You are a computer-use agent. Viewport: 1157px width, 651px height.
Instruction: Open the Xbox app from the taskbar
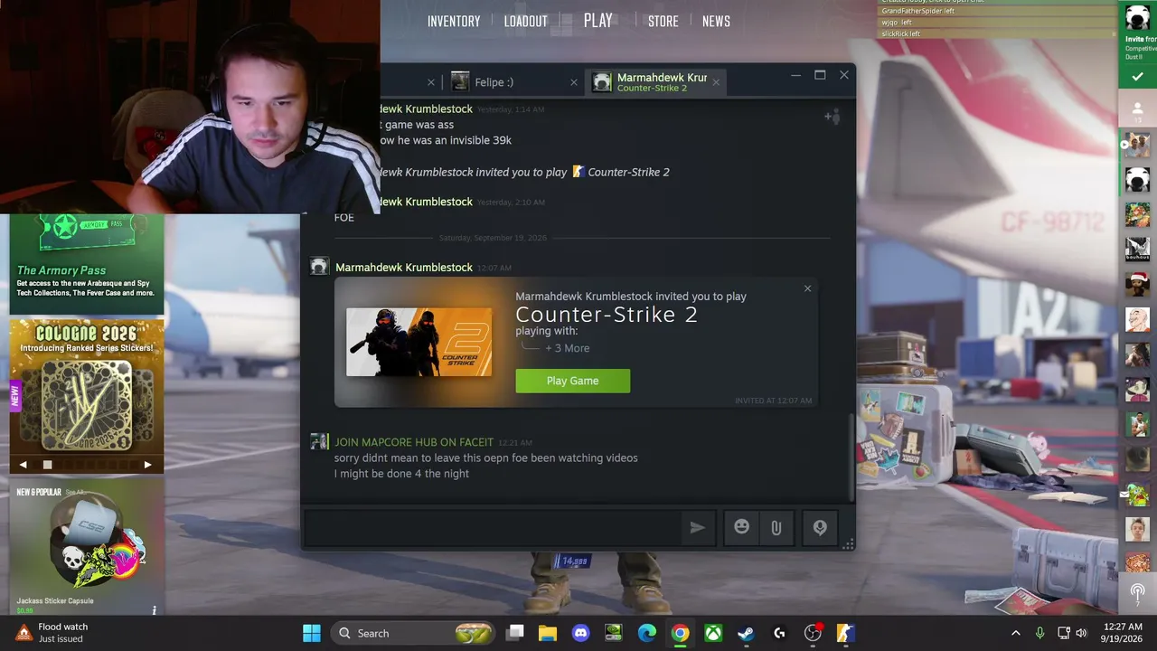pyautogui.click(x=713, y=633)
